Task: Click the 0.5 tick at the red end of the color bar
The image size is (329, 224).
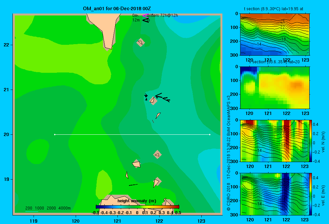Action: click(x=178, y=213)
